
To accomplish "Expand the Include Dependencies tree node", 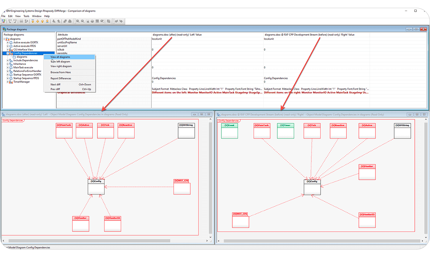I will 7,60.
